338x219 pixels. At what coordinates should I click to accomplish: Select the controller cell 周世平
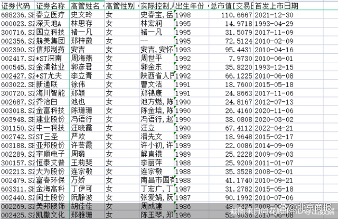[156, 59]
